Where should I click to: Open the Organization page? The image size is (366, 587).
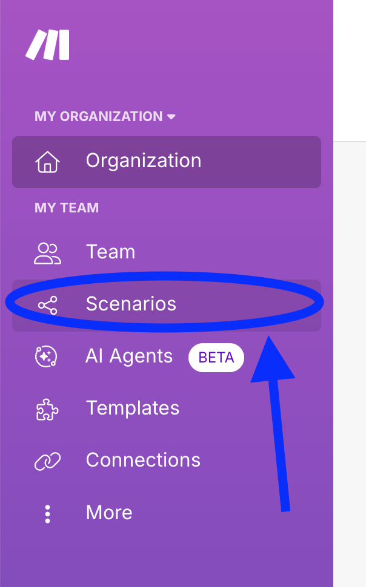tap(144, 161)
